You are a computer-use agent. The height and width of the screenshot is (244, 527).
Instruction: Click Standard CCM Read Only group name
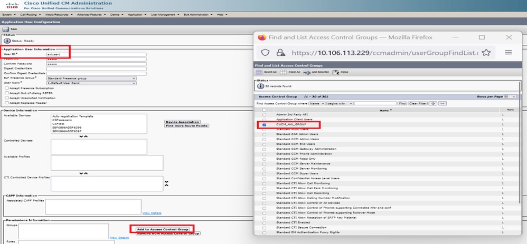click(x=296, y=159)
